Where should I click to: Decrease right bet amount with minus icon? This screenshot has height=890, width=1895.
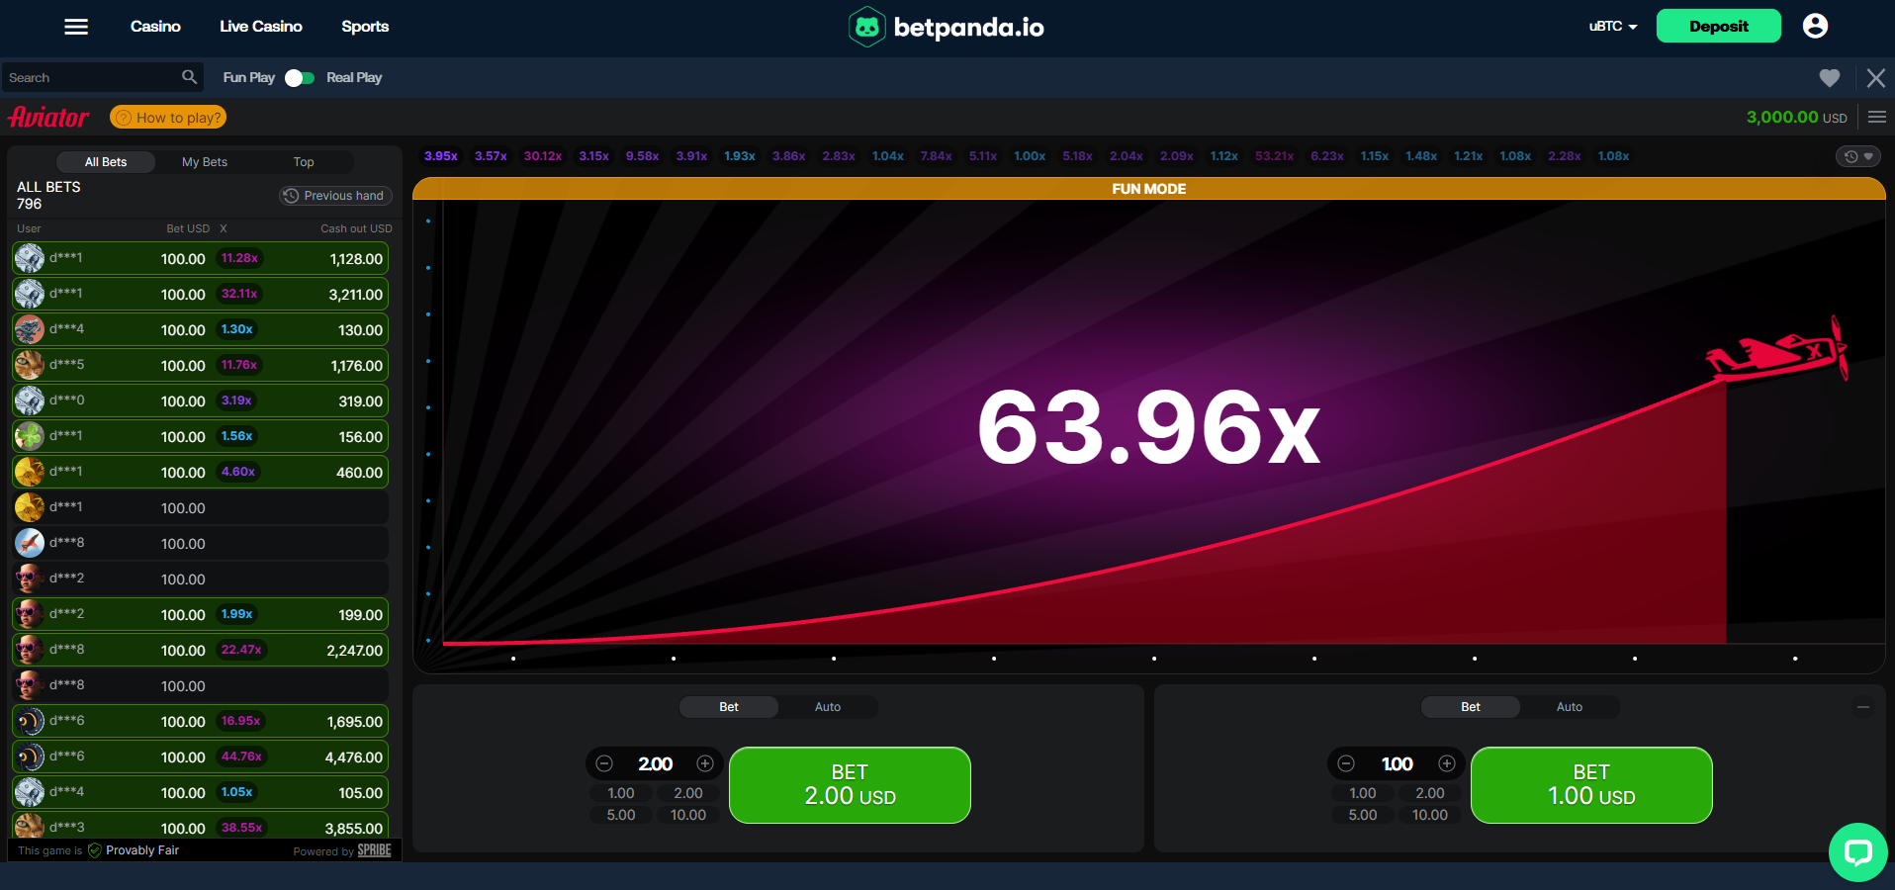coord(1346,763)
